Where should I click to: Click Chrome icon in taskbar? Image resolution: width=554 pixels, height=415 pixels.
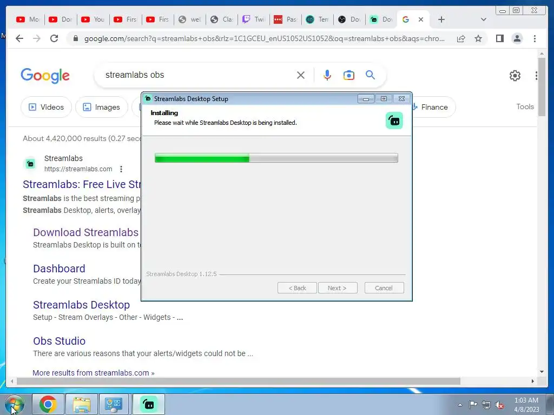[x=48, y=404]
